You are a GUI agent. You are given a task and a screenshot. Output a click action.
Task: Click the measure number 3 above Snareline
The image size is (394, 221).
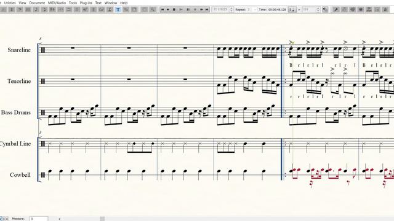(x=40, y=38)
